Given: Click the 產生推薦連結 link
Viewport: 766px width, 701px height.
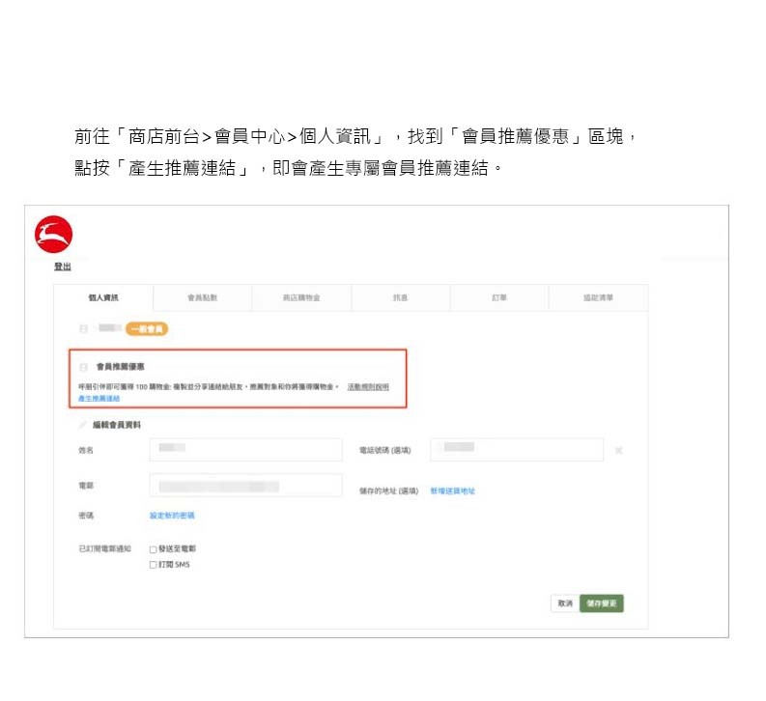Looking at the screenshot, I should point(99,398).
